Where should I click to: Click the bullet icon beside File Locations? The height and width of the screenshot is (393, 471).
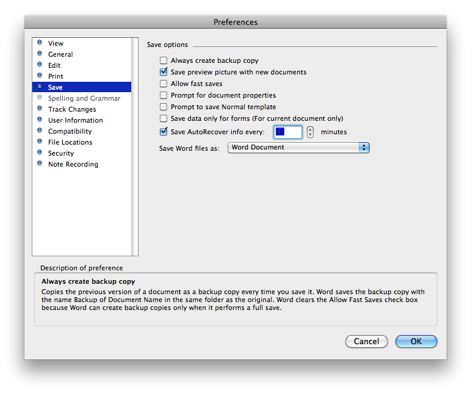[39, 141]
